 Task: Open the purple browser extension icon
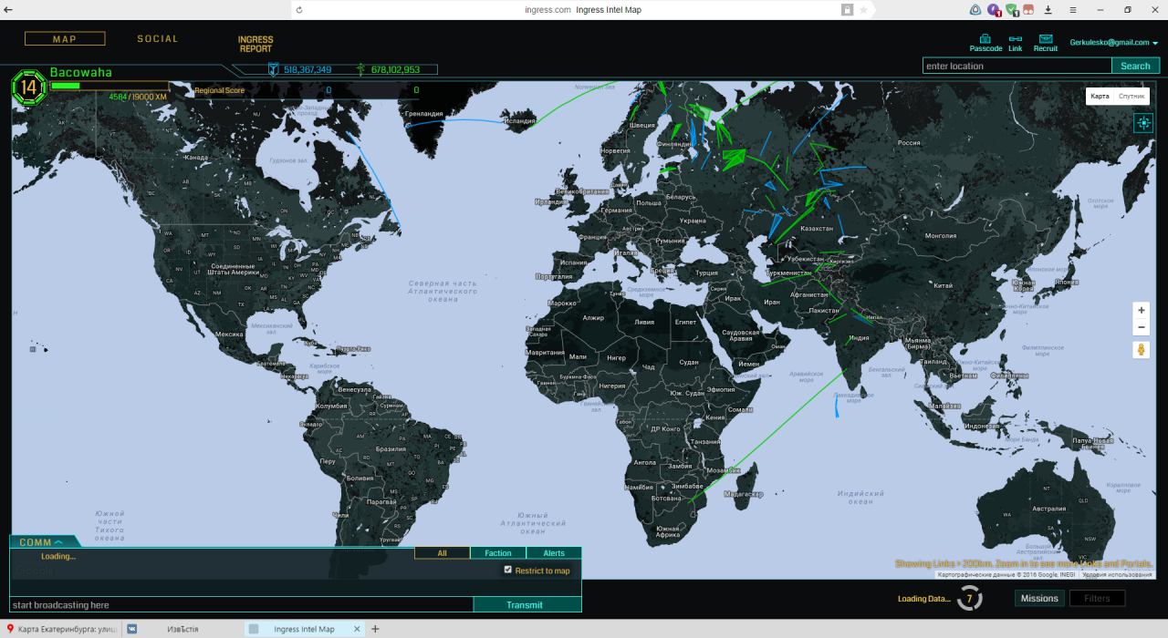994,9
